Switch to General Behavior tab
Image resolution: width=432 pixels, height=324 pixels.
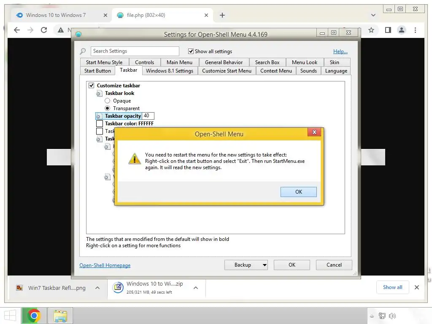point(224,62)
